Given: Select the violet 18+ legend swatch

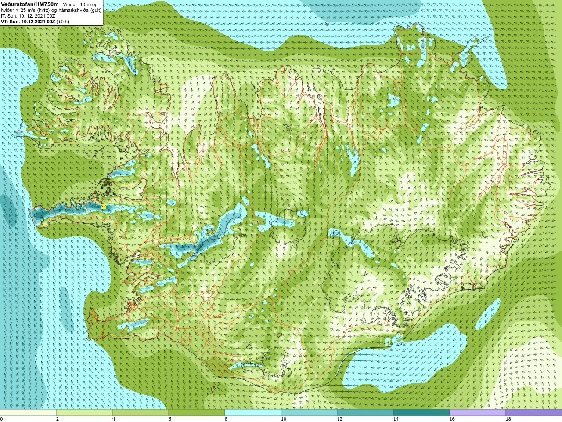Looking at the screenshot, I should (534, 413).
